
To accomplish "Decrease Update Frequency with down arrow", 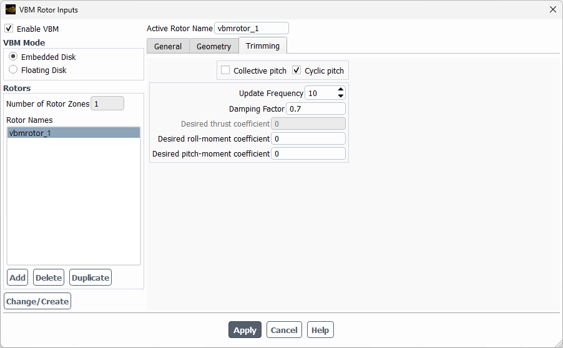I will click(x=341, y=96).
